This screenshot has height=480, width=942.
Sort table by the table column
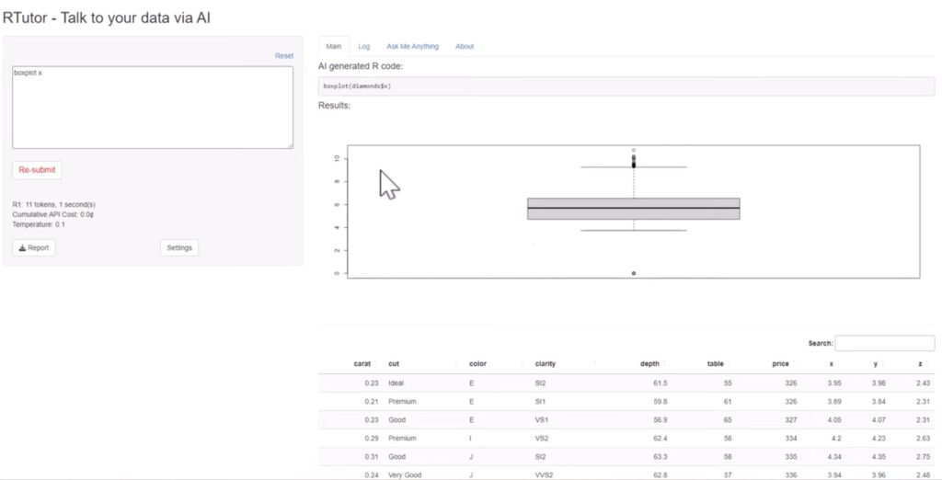click(x=715, y=364)
